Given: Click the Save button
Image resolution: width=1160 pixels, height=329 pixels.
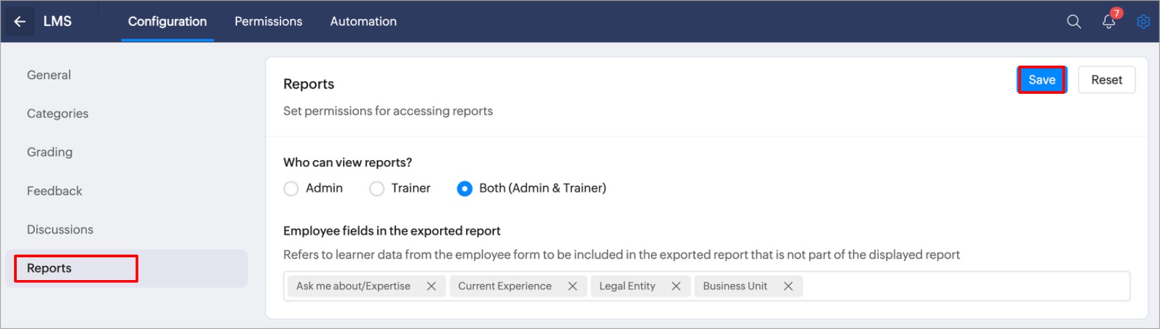Looking at the screenshot, I should tap(1041, 80).
